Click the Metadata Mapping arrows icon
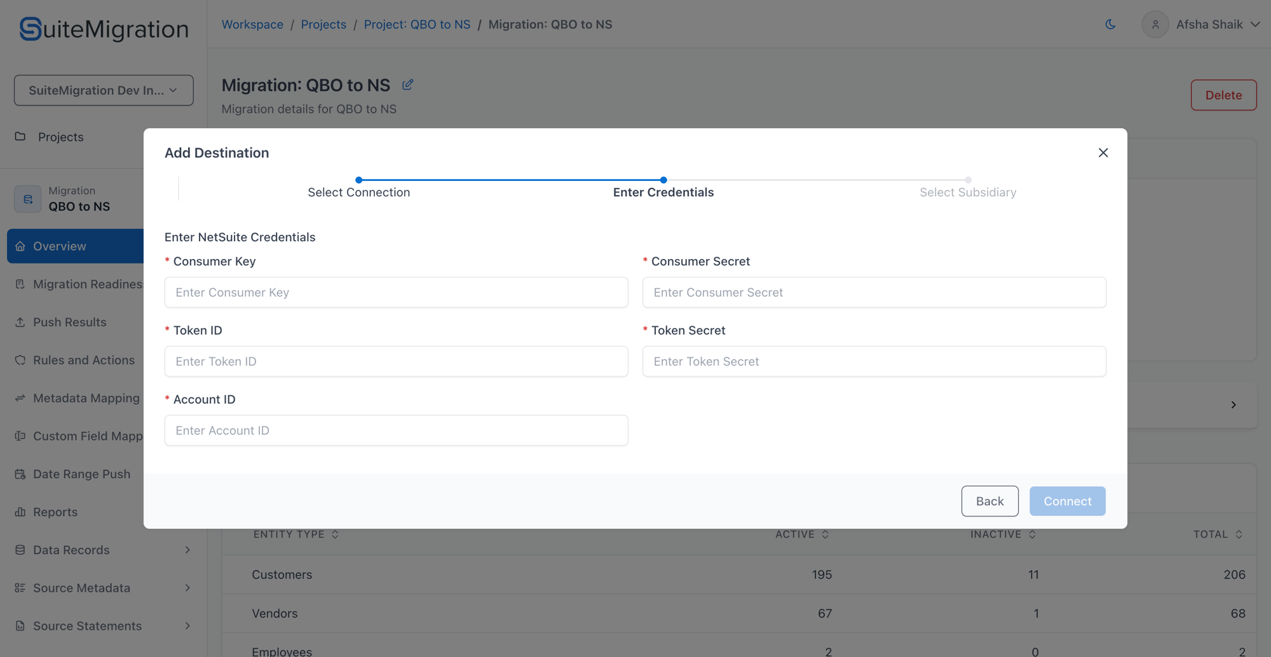Viewport: 1271px width, 657px height. (20, 398)
